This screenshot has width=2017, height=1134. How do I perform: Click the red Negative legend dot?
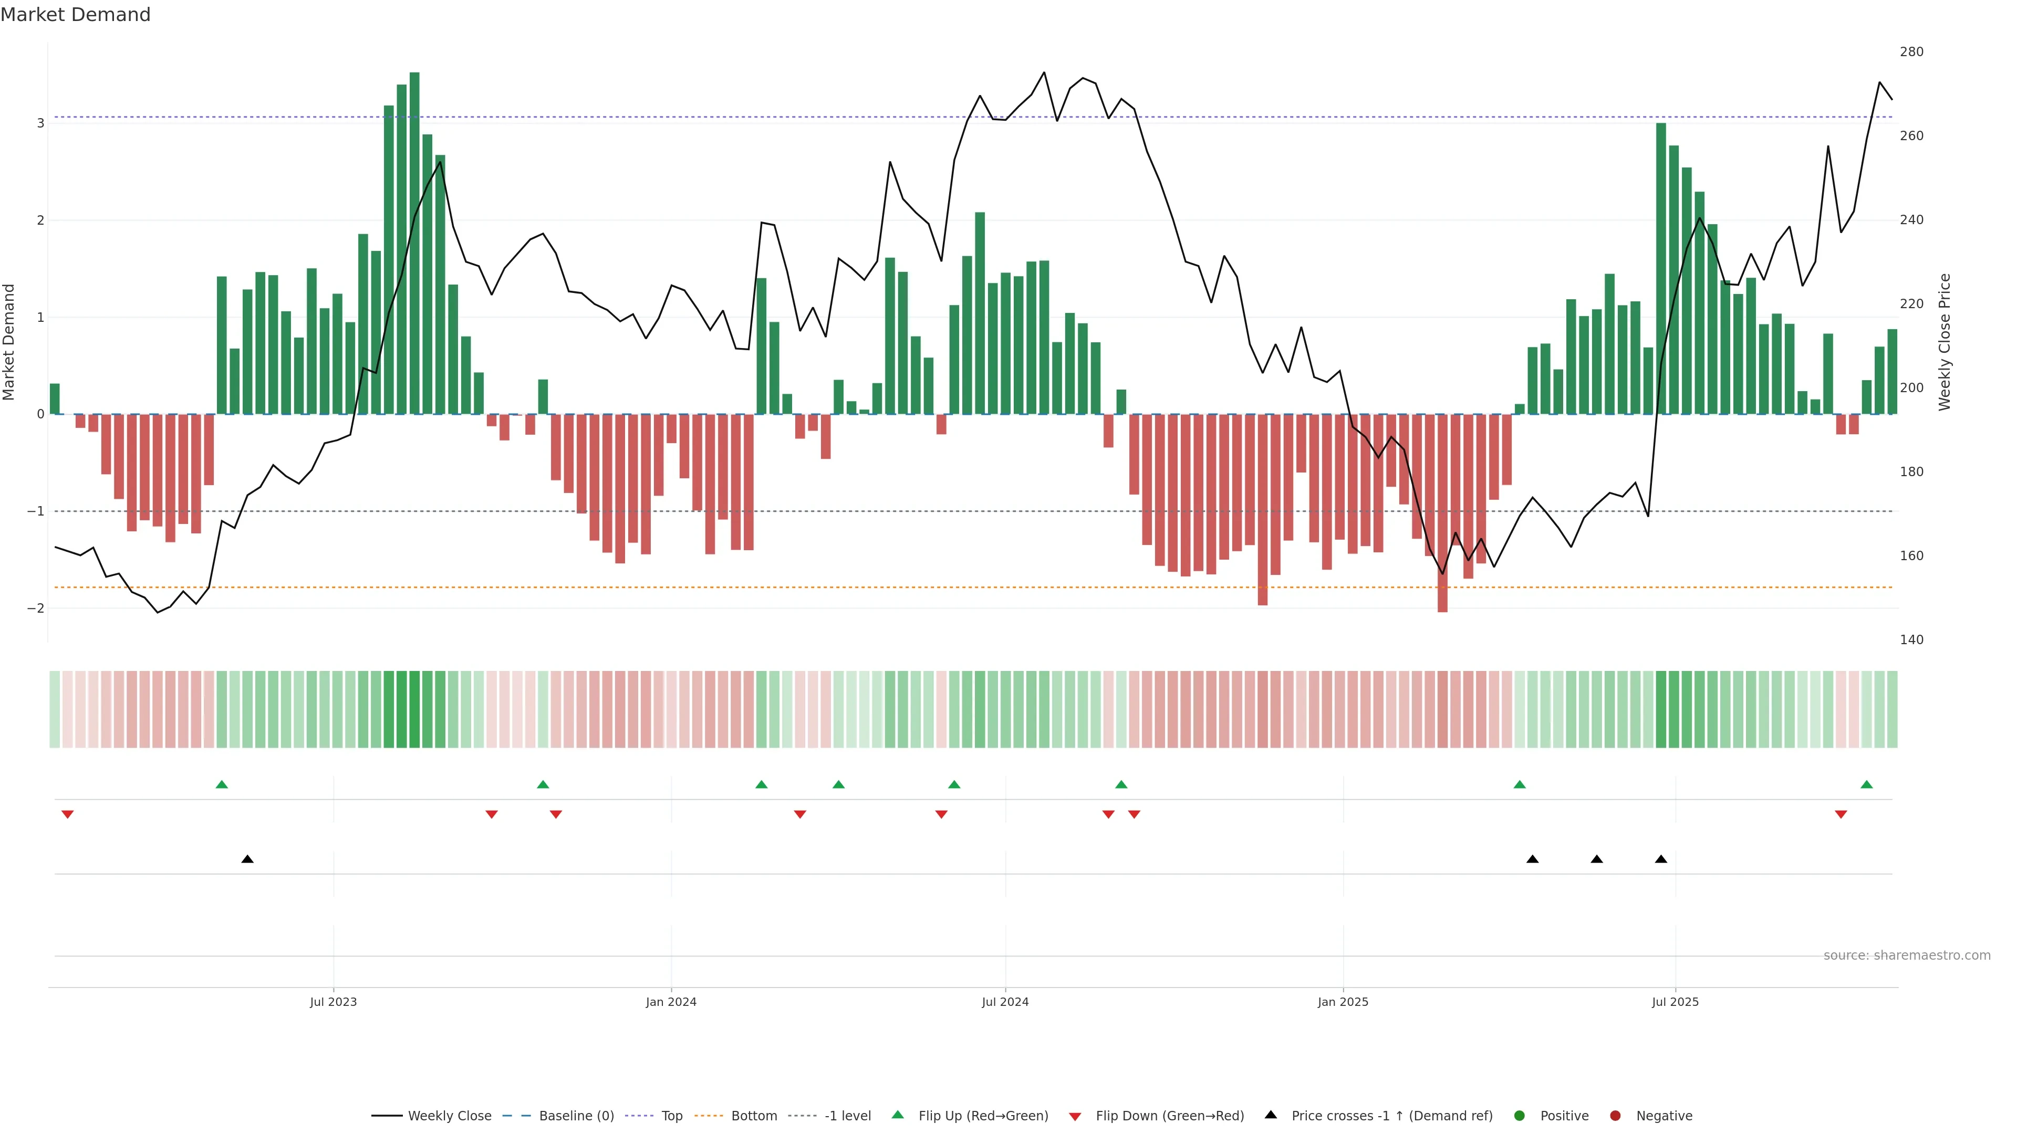[x=1615, y=1116]
